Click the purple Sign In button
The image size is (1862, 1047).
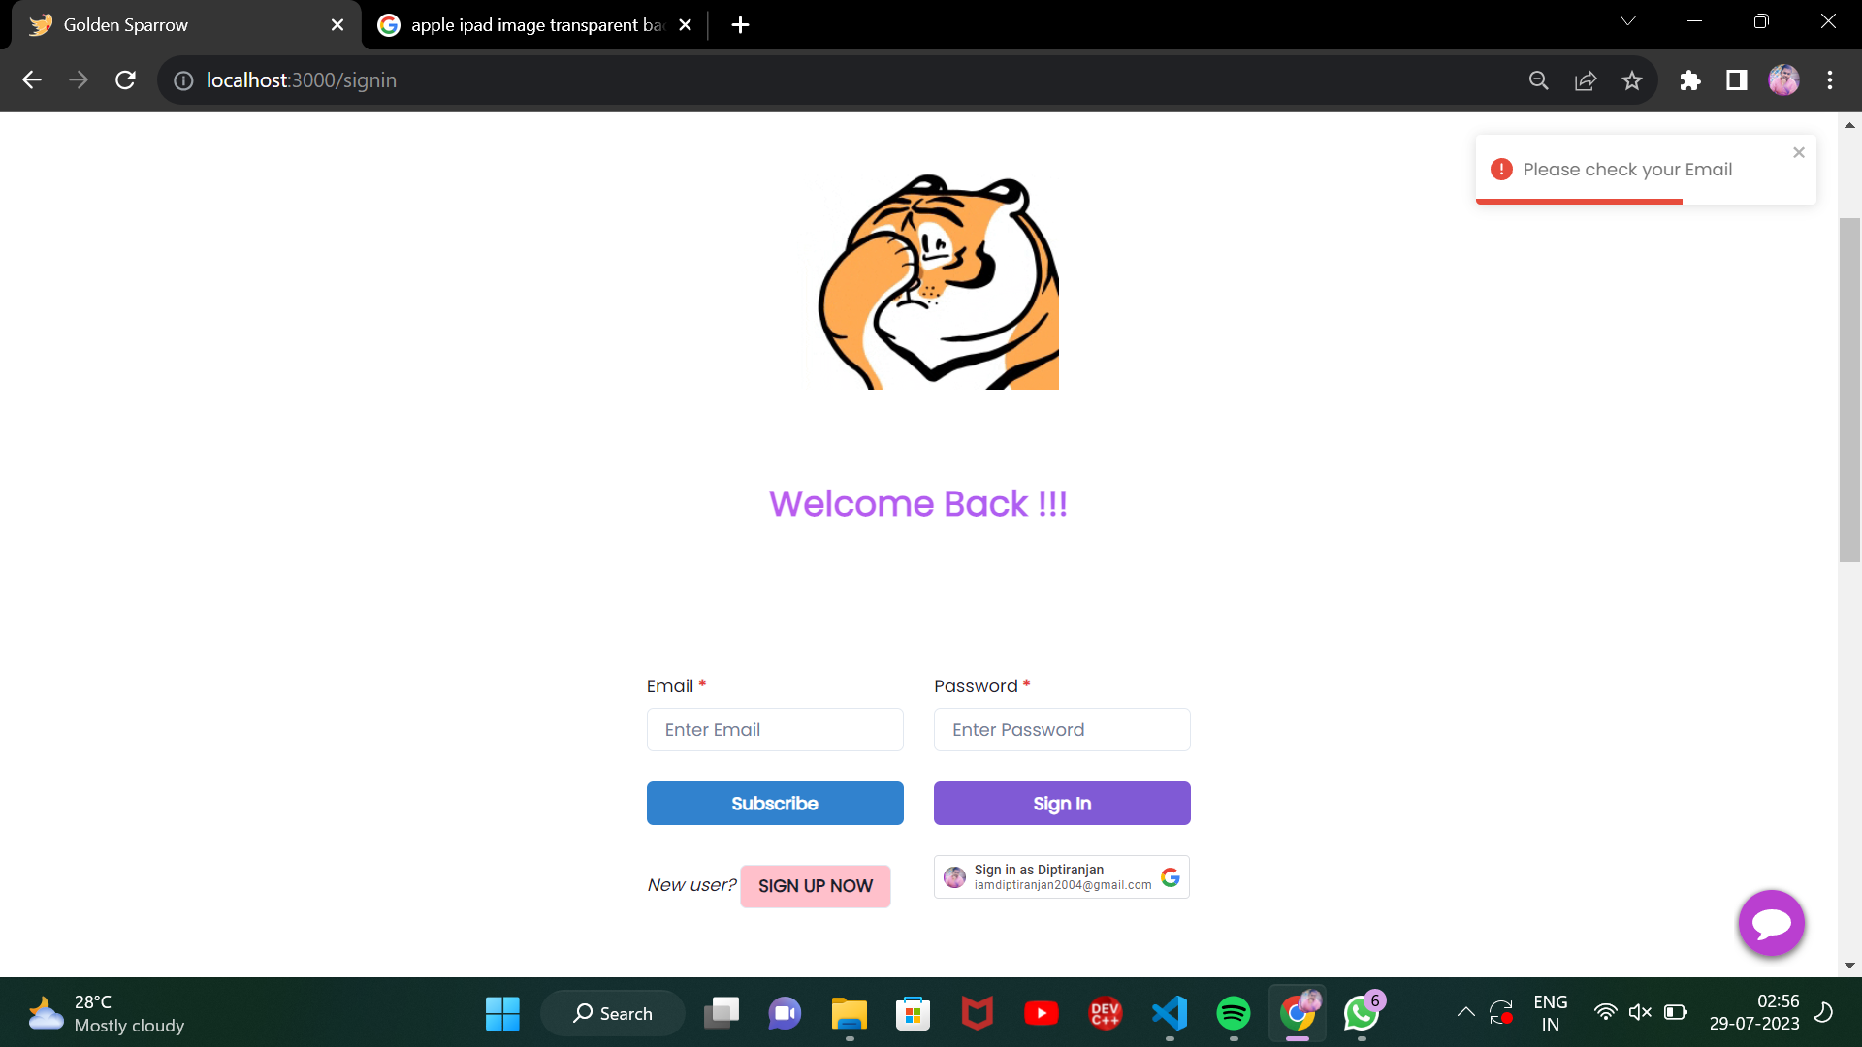tap(1061, 803)
